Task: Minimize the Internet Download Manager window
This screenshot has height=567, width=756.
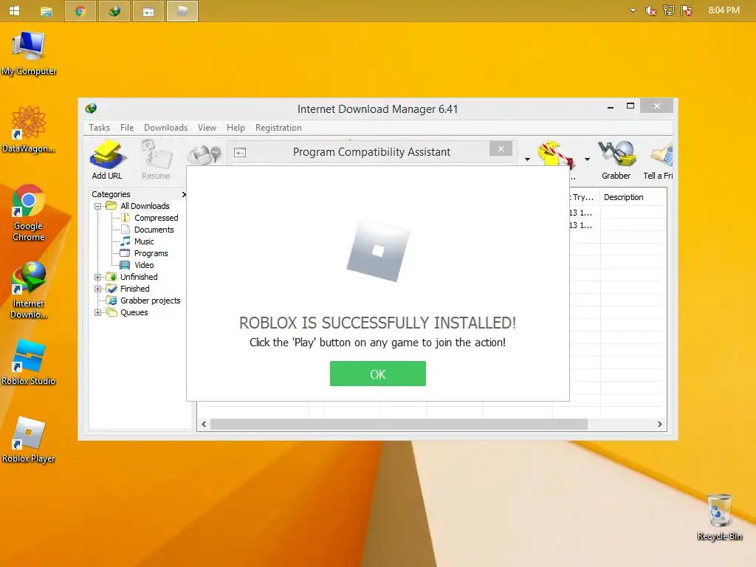Action: point(611,106)
